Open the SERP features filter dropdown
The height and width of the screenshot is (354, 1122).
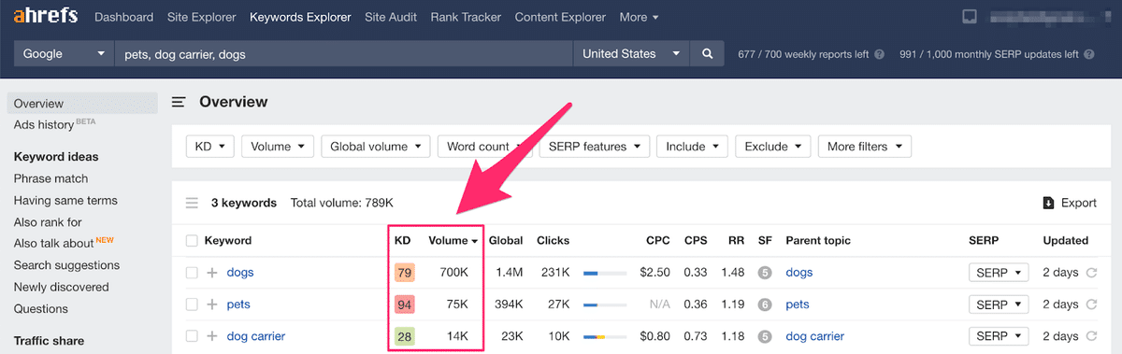pos(595,147)
